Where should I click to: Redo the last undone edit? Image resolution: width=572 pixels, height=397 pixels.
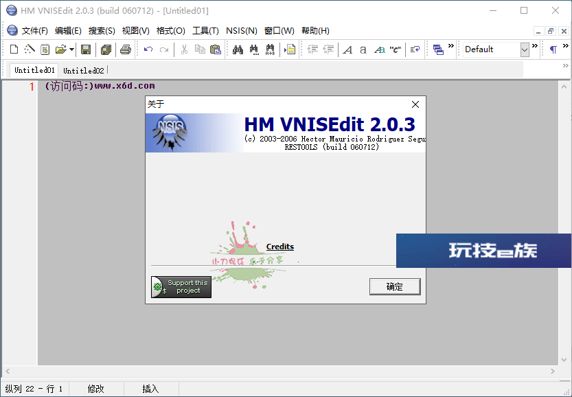[164, 49]
